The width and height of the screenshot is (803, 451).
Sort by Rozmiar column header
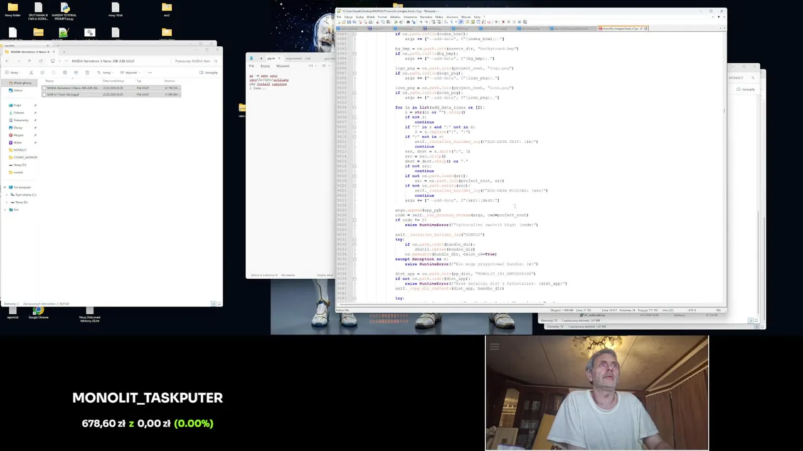[170, 81]
